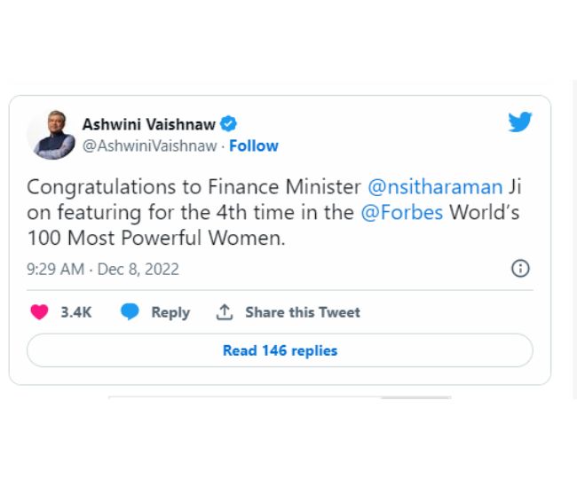The height and width of the screenshot is (479, 577).
Task: Click the Ashwini Vaishnaw display name
Action: click(148, 124)
